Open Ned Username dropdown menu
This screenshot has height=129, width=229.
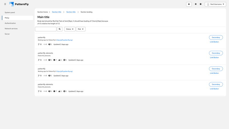tap(215, 4)
